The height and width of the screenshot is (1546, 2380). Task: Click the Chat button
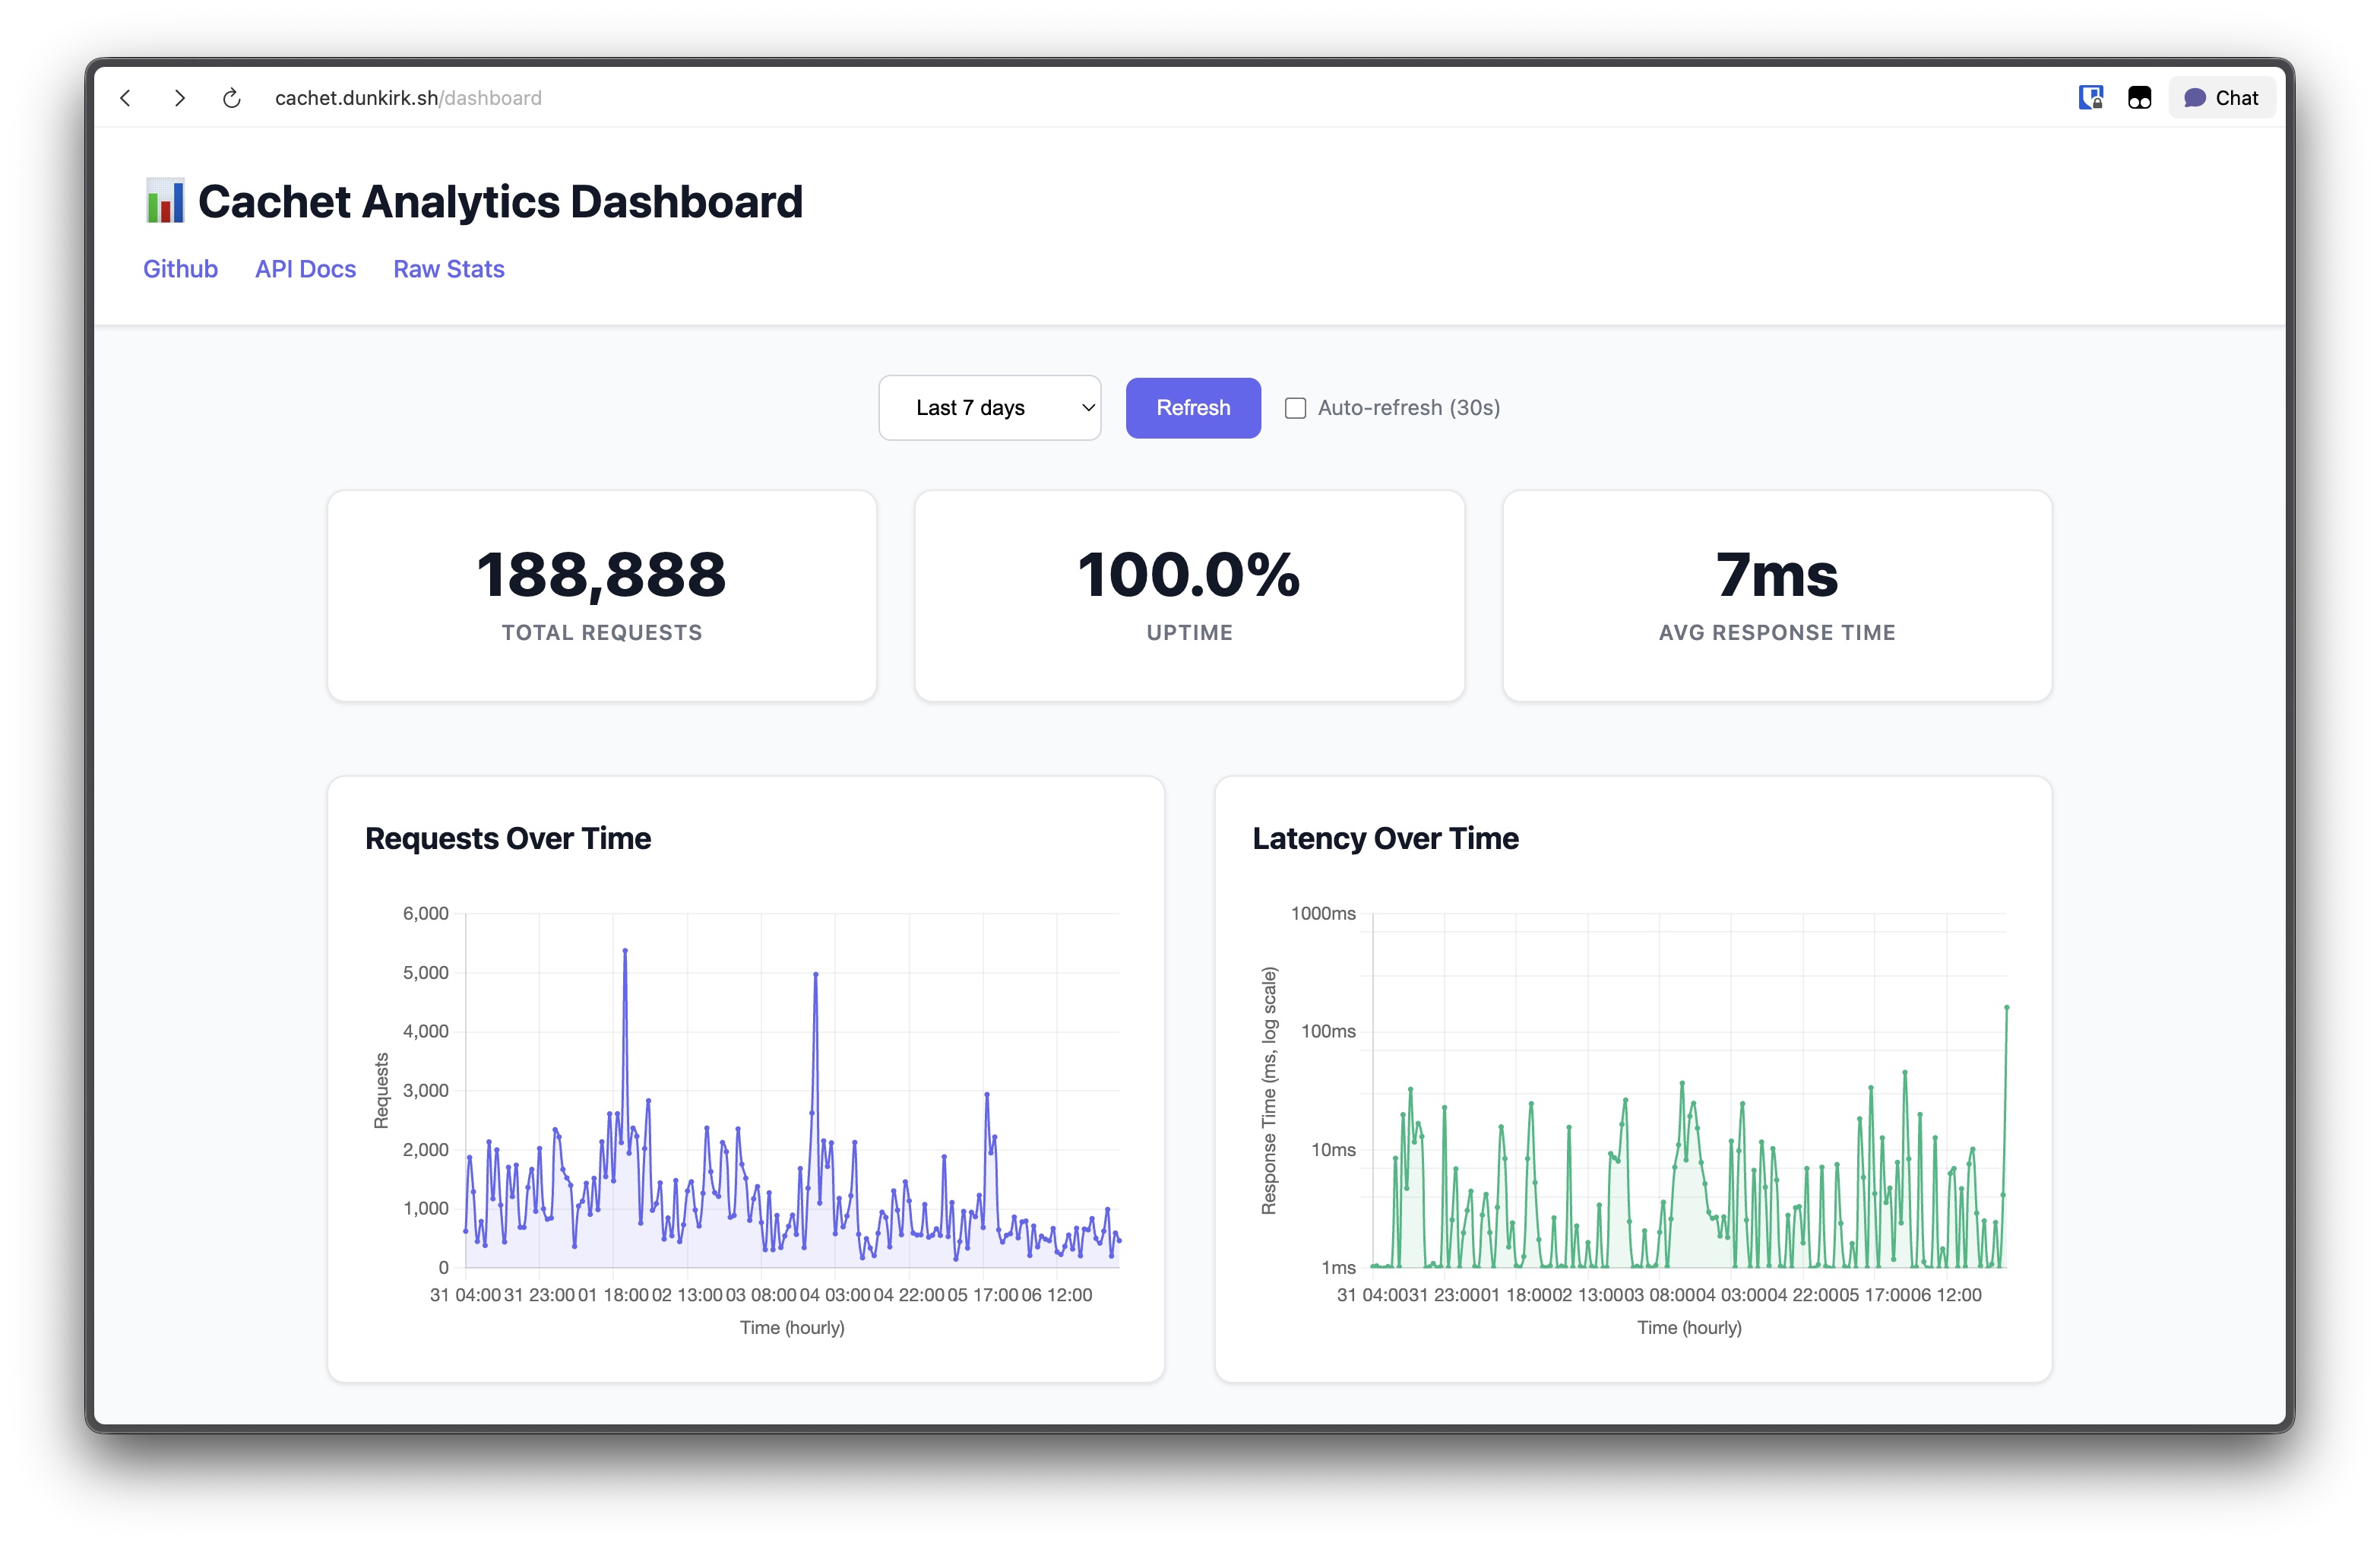pos(2221,97)
